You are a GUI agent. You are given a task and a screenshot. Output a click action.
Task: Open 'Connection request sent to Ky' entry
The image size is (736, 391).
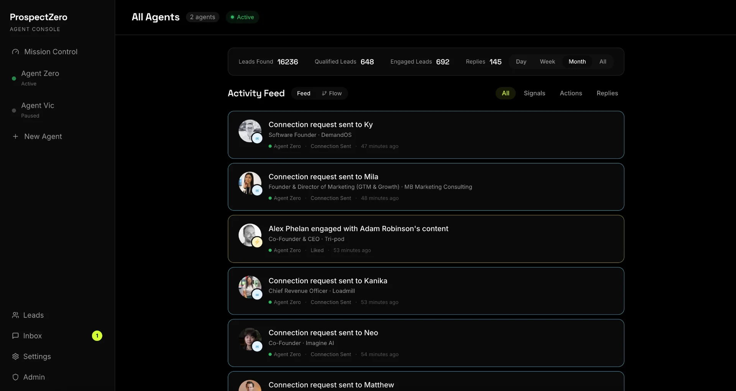426,135
